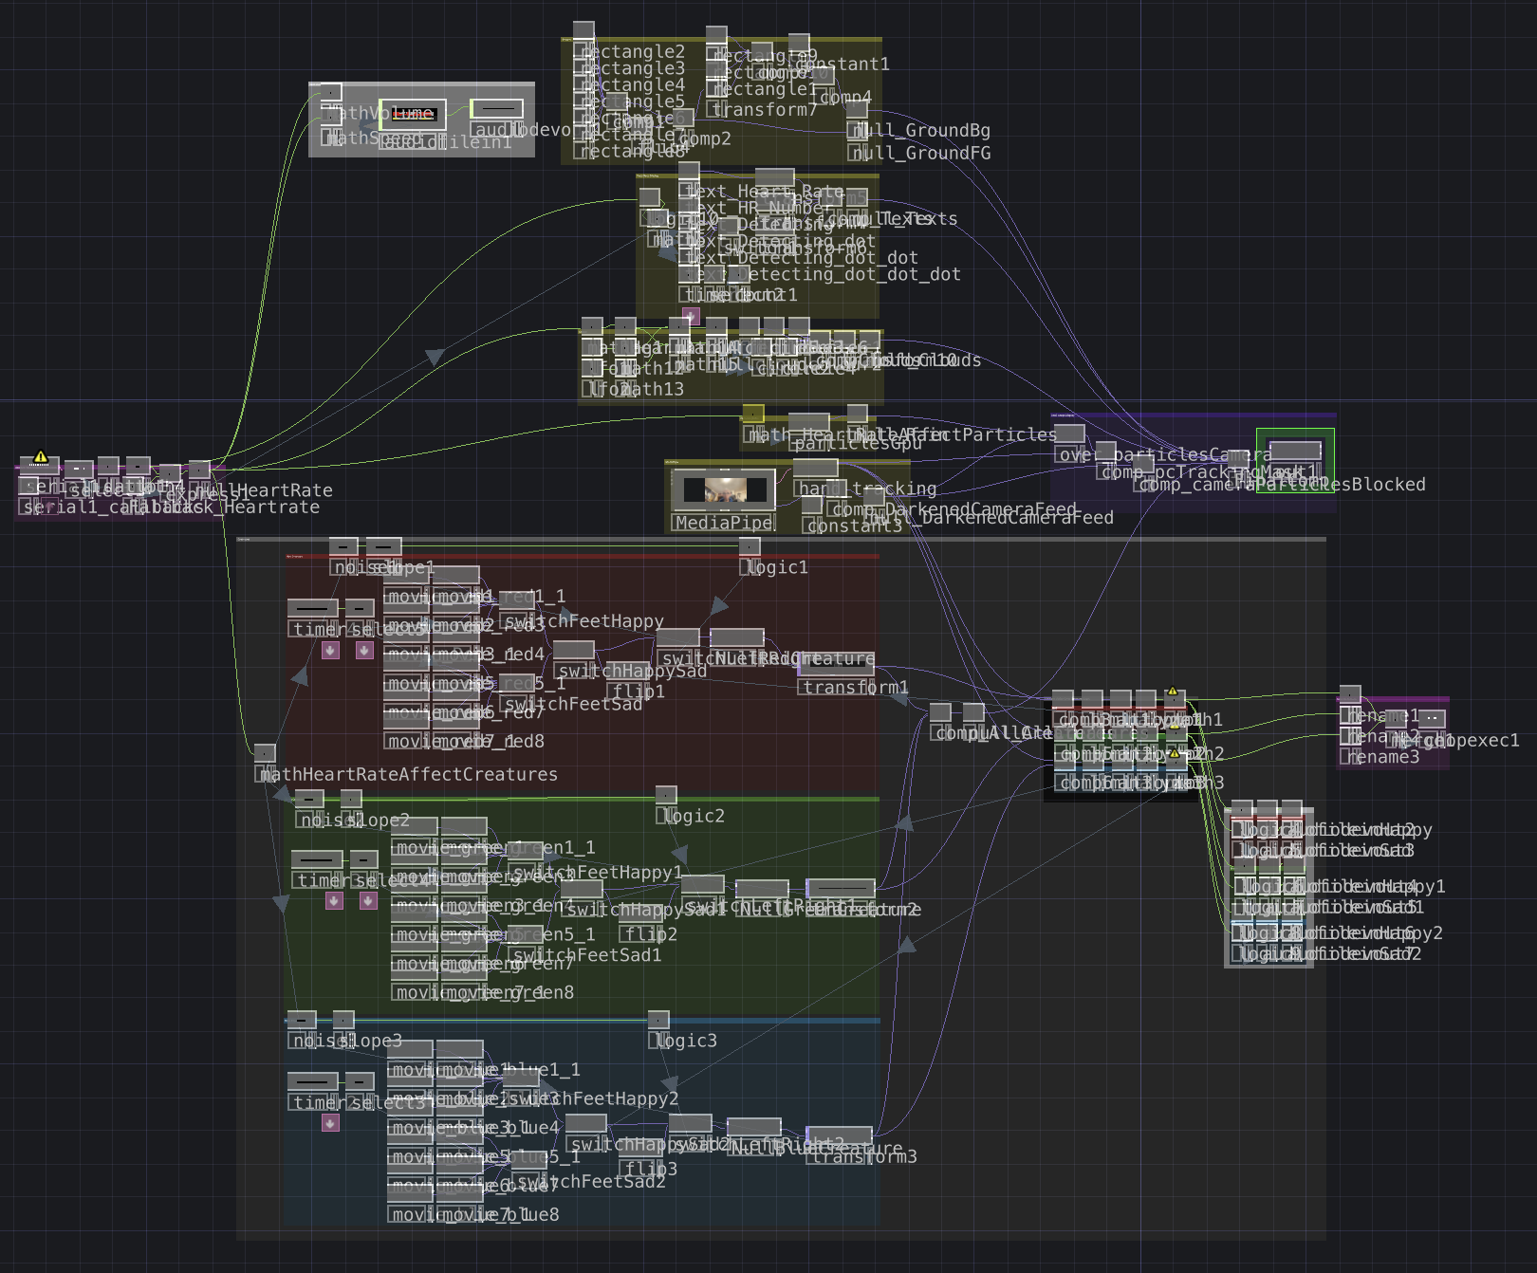This screenshot has width=1537, height=1273.
Task: Click first pink arrow icon under red timer
Action: [330, 650]
